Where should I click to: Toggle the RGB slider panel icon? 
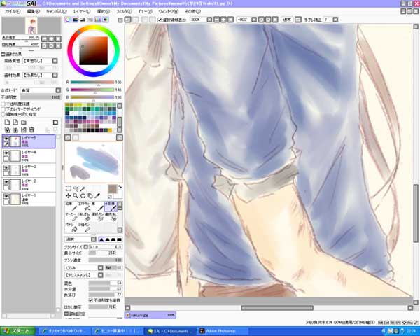tap(76, 20)
